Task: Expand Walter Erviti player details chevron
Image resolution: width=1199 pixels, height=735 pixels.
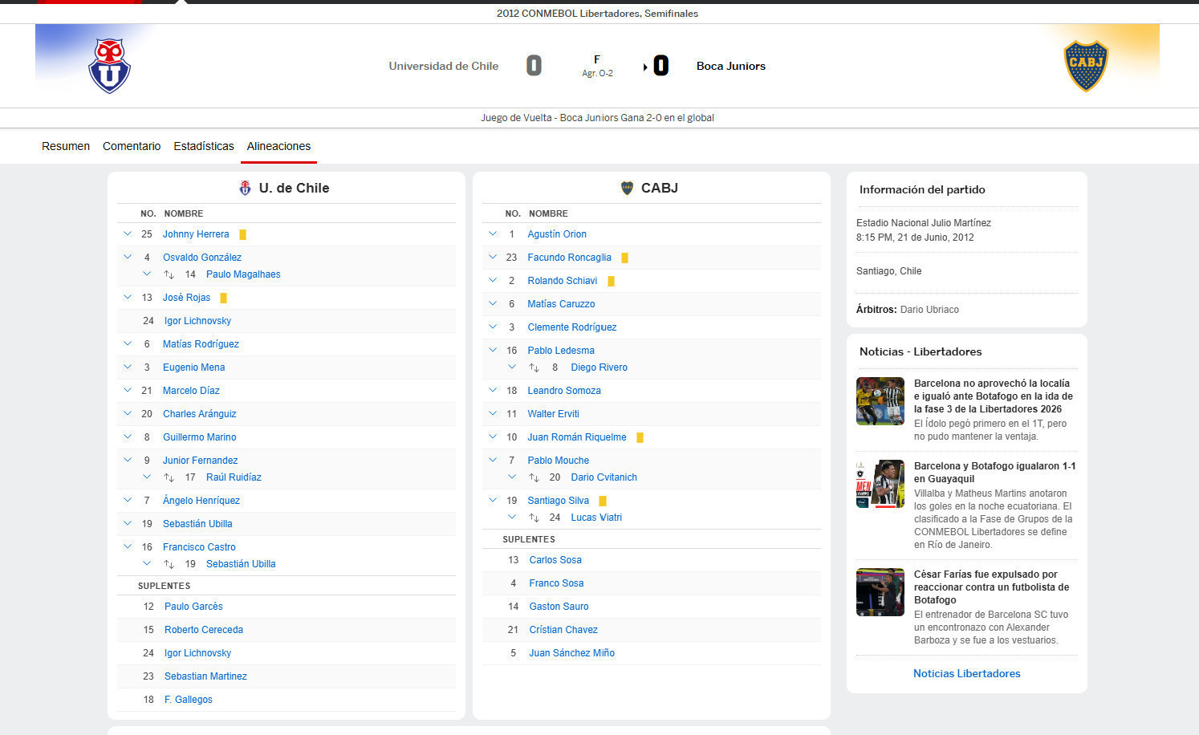Action: pos(493,413)
